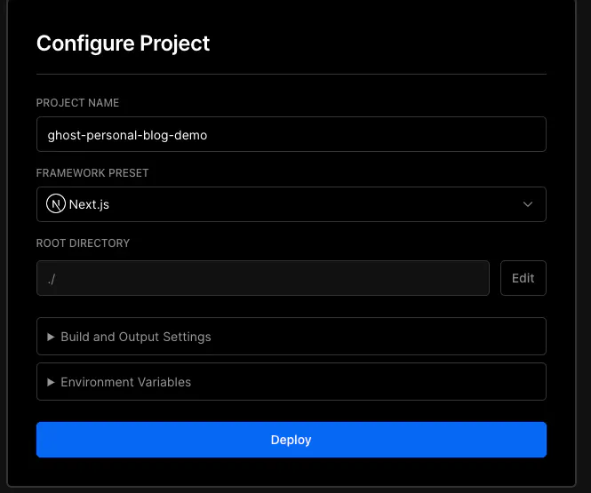591x493 pixels.
Task: Click the Project Name input field
Action: pyautogui.click(x=291, y=134)
